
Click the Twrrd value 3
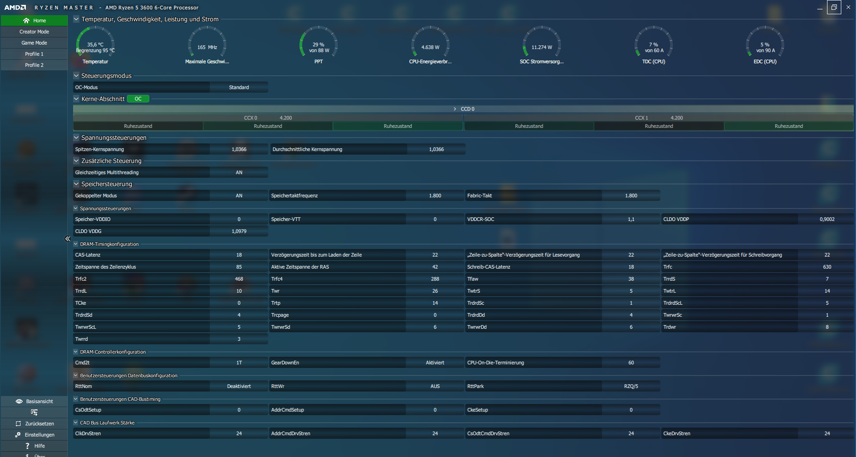click(x=239, y=339)
